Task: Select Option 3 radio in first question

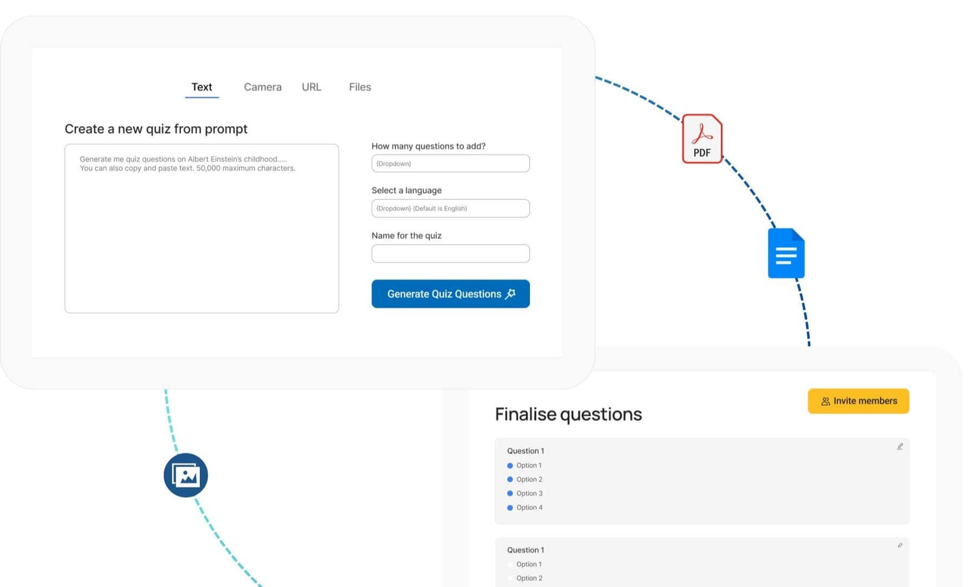Action: (510, 494)
